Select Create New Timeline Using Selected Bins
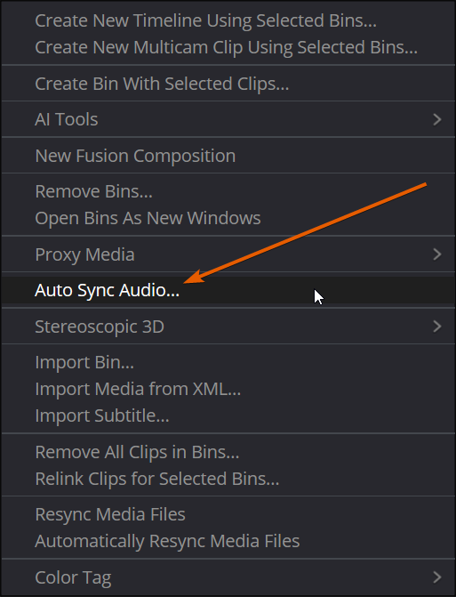The image size is (456, 597). pyautogui.click(x=228, y=20)
